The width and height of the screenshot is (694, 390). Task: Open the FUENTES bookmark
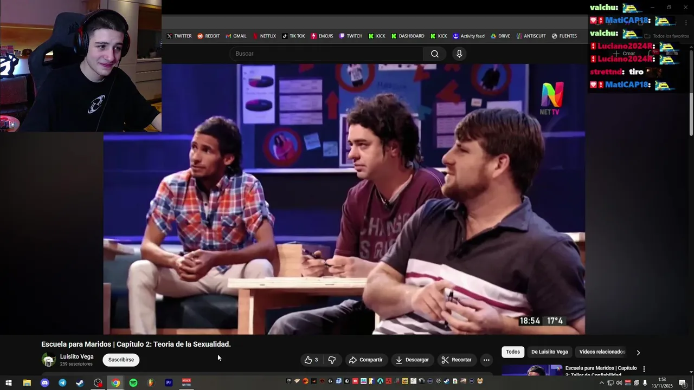[x=564, y=36]
